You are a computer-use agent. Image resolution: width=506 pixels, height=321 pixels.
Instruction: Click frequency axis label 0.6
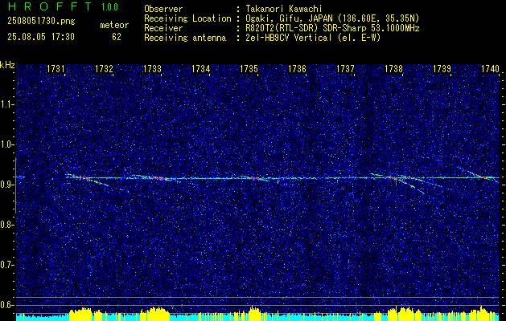(x=6, y=305)
